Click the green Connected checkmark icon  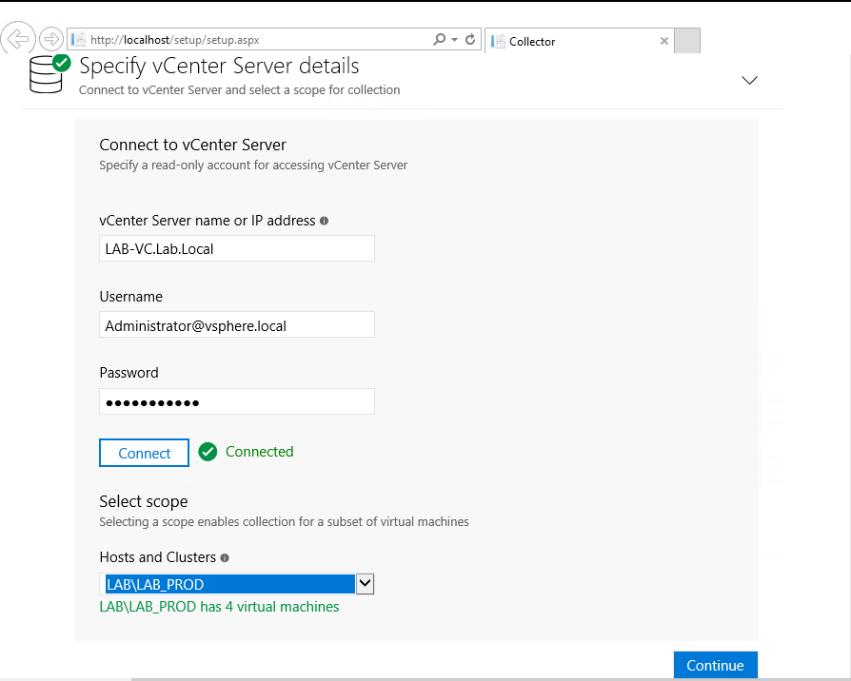pos(208,453)
